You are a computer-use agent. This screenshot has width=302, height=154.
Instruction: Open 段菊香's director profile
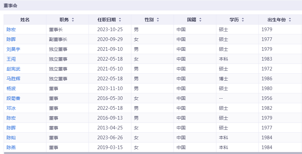[13, 98]
